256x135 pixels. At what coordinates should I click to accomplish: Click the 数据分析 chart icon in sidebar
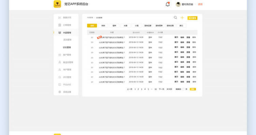(x=60, y=18)
